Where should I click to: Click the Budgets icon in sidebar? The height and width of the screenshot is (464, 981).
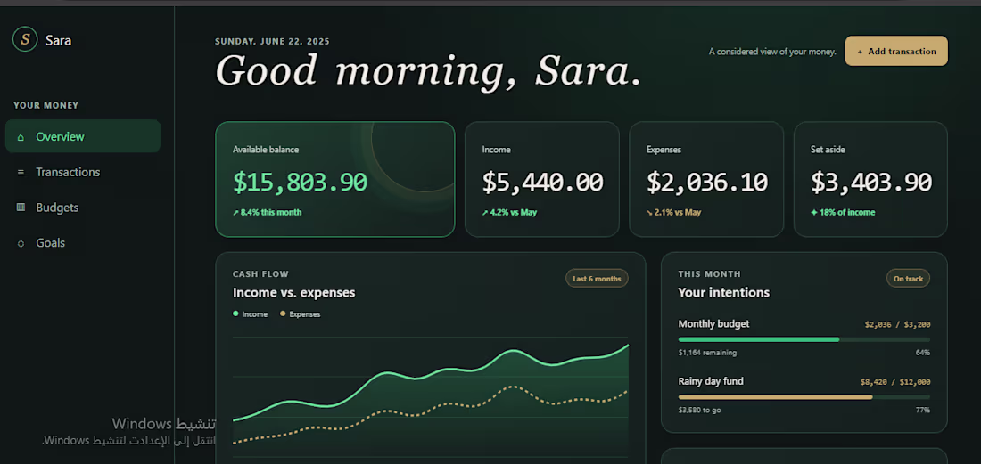pos(21,208)
